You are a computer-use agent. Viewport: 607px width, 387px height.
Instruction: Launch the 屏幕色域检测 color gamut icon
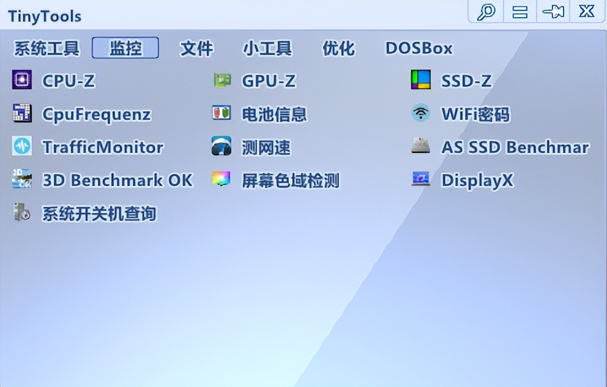222,179
